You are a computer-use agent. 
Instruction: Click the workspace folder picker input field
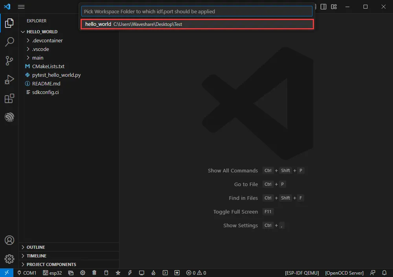[x=196, y=11]
